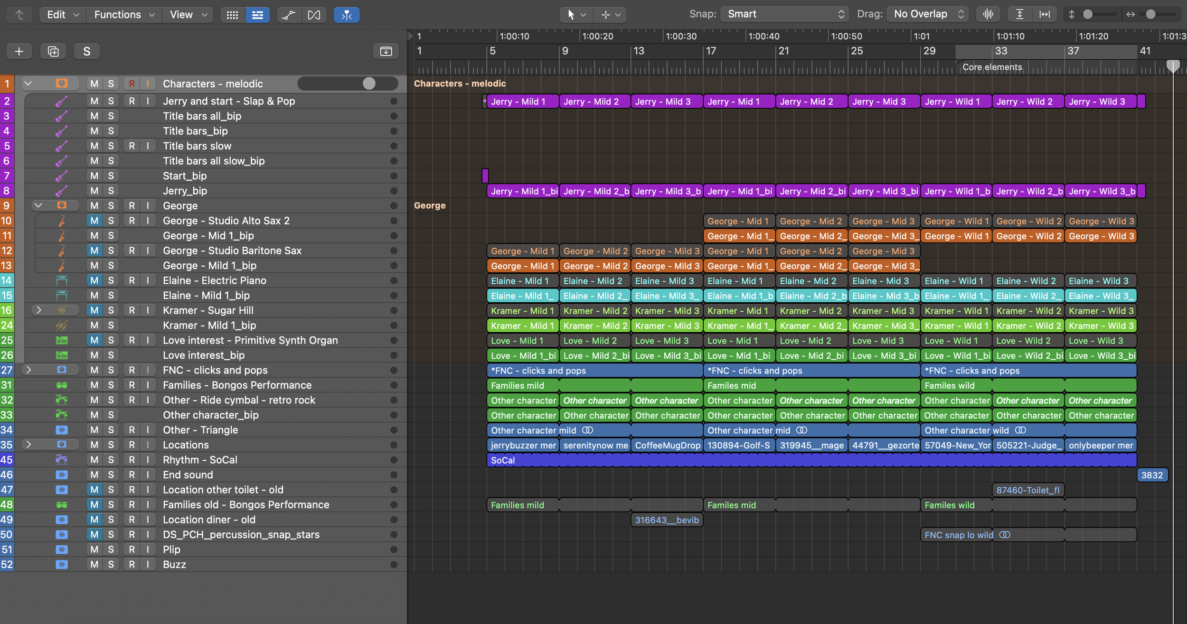Open the secondary tool dropdown with the crosshair

[x=611, y=15]
